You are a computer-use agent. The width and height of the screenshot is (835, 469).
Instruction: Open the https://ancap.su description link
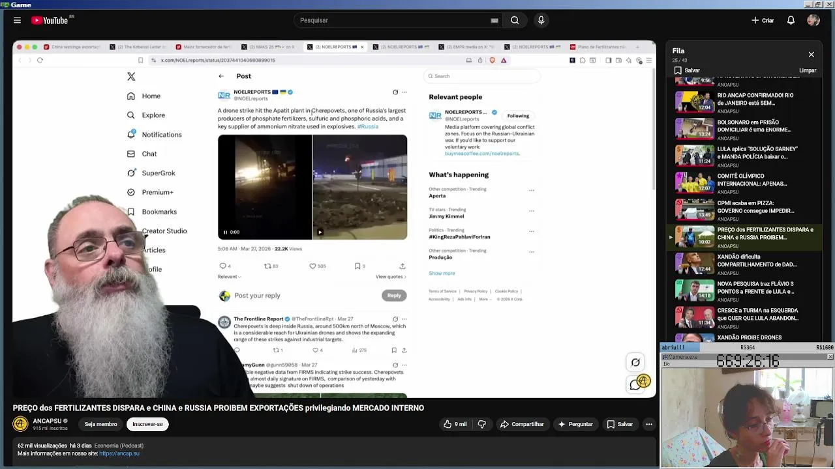pyautogui.click(x=119, y=453)
